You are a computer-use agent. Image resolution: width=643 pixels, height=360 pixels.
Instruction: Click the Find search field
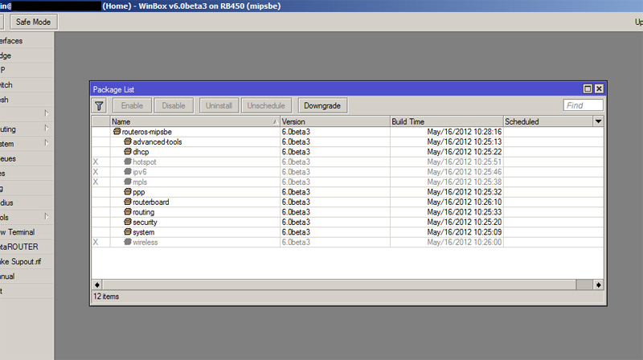584,105
